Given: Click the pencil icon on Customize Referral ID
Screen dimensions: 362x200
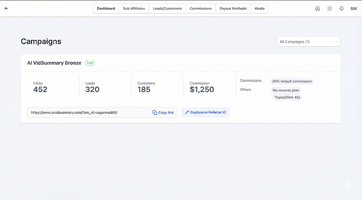Looking at the screenshot, I should pyautogui.click(x=187, y=112).
